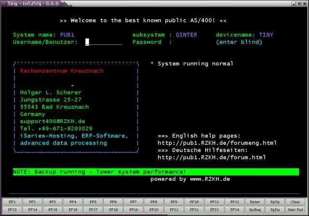This screenshot has width=309, height=216.
Task: Click the Enter keypad button
Action: (x=255, y=202)
